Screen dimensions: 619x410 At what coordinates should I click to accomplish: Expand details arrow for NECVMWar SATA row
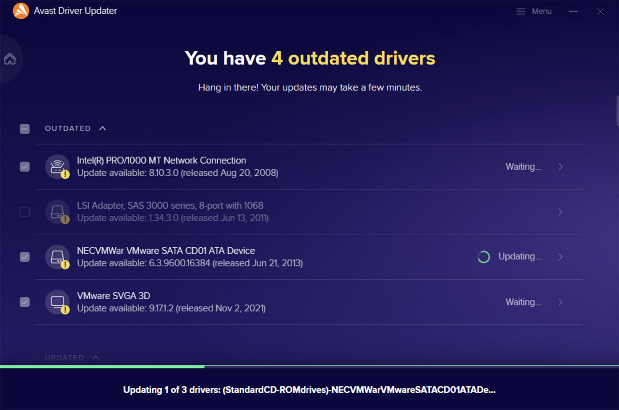[560, 257]
